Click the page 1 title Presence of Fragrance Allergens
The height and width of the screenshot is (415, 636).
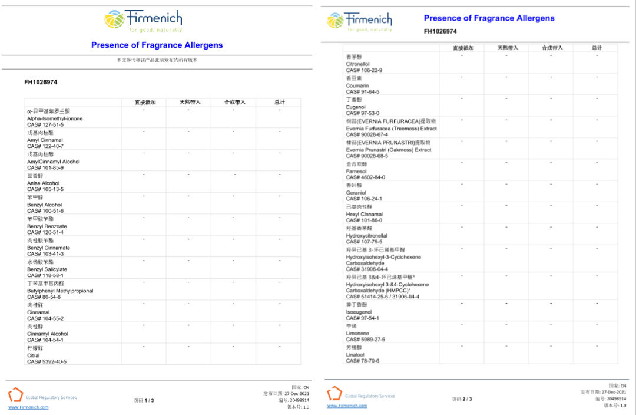157,45
